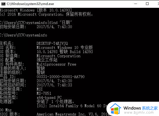Click the plain systeminfo command line
This screenshot has width=159, height=116.
[23, 35]
